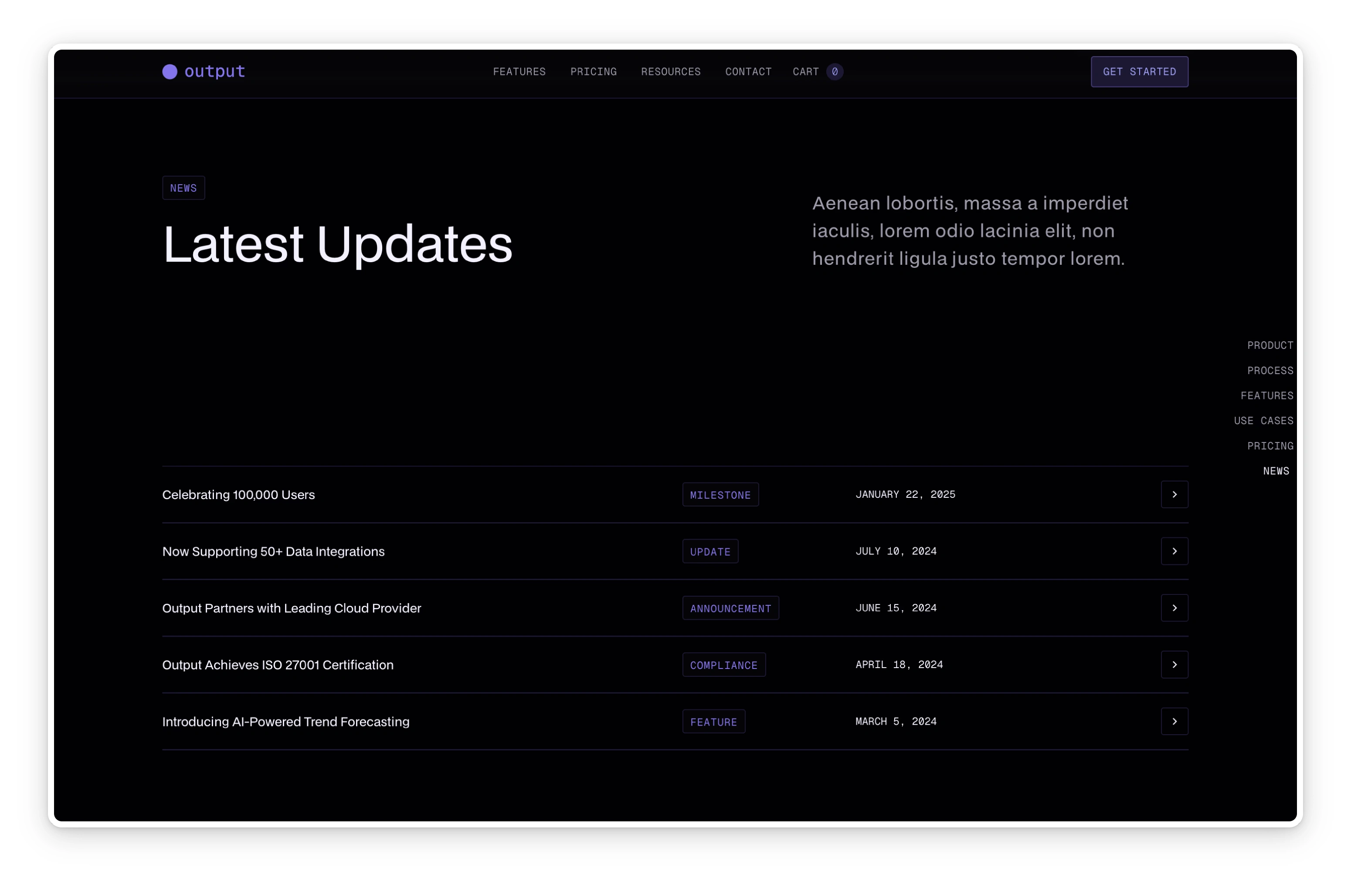This screenshot has height=871, width=1351.
Task: Click the Milestone tag
Action: point(720,495)
